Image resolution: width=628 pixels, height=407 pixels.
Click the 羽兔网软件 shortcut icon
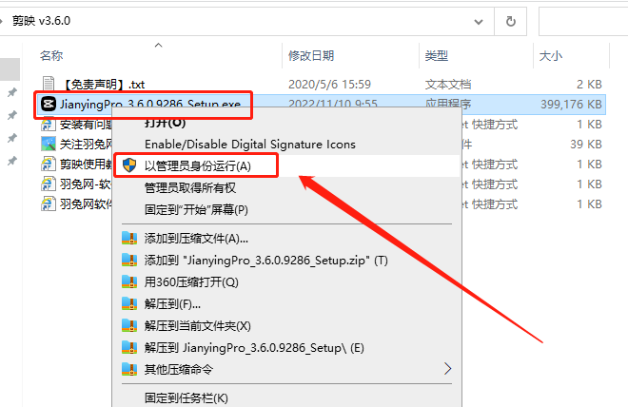click(49, 204)
